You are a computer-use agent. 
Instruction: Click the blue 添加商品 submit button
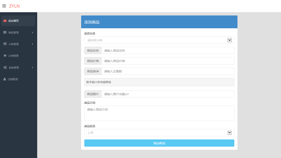[x=159, y=143]
